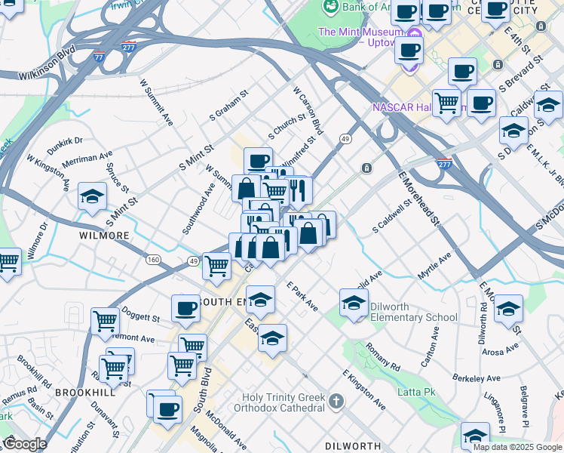Click the Holy Trinity Greek Orthodox Cathedral church icon
The image size is (564, 453).
(336, 402)
